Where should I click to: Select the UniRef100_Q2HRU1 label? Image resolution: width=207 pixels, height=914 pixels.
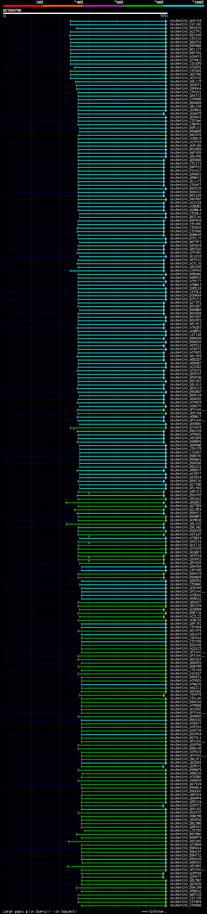pyautogui.click(x=186, y=110)
